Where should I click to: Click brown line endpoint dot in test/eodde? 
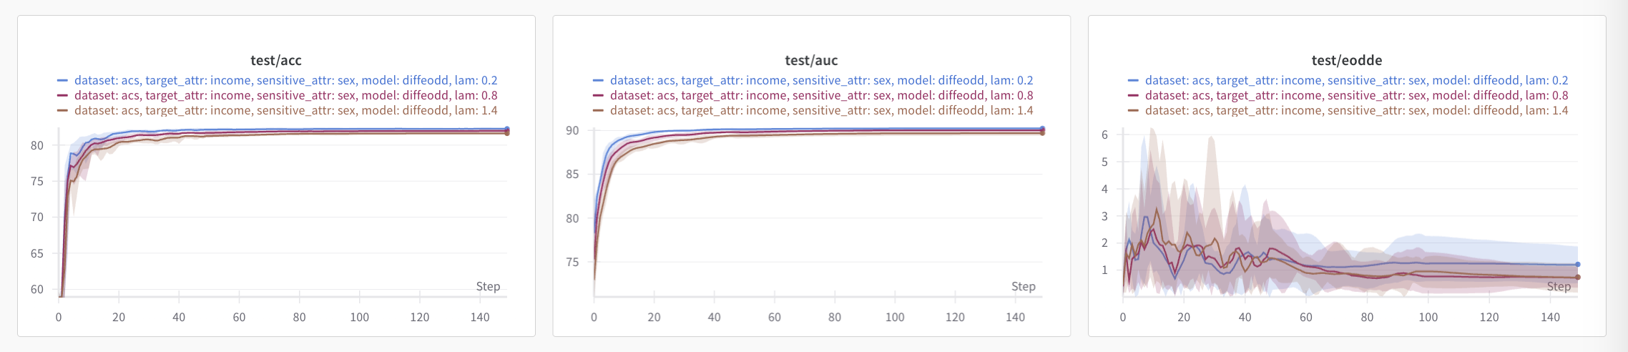1577,277
